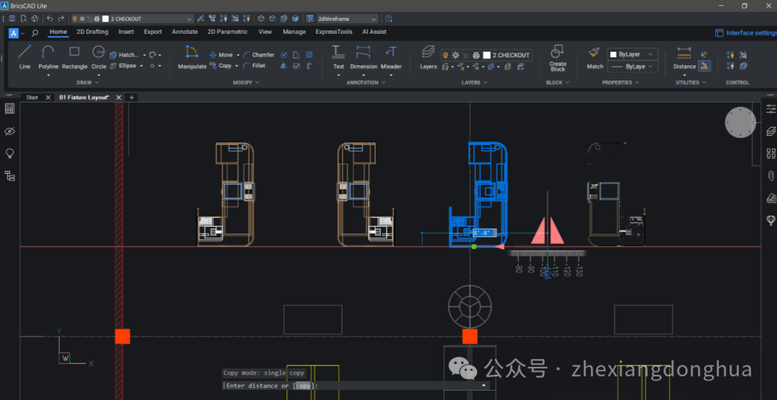This screenshot has height=400, width=777.
Task: Toggle layer plot printer icon in ribbon Layers
Action: [476, 55]
